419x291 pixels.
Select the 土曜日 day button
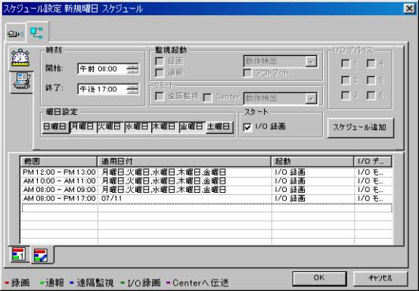coord(219,126)
